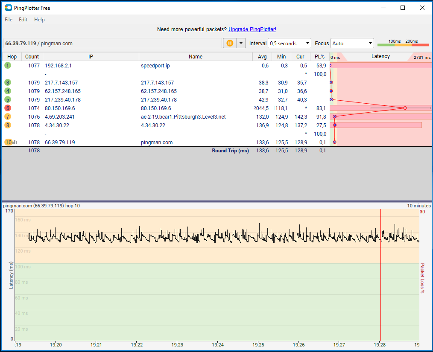
Task: Open the Help menu
Action: [x=39, y=20]
